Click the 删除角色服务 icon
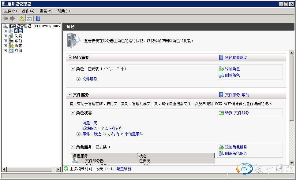296x180 pixels. pyautogui.click(x=221, y=153)
